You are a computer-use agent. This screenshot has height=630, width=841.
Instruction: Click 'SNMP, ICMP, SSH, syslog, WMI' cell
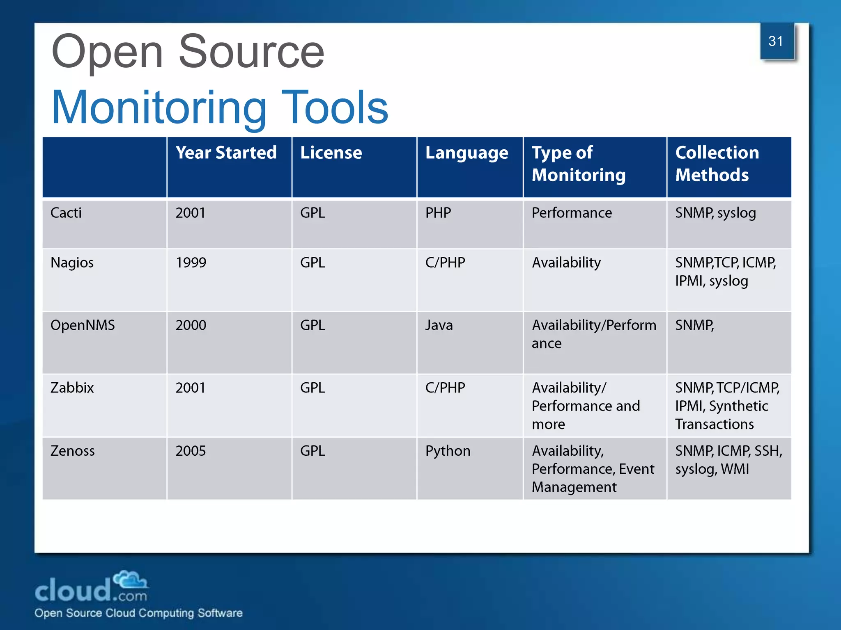pyautogui.click(x=729, y=468)
